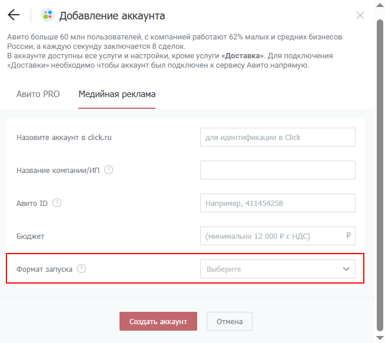Click the click.ru colorful logo icon

47,15
